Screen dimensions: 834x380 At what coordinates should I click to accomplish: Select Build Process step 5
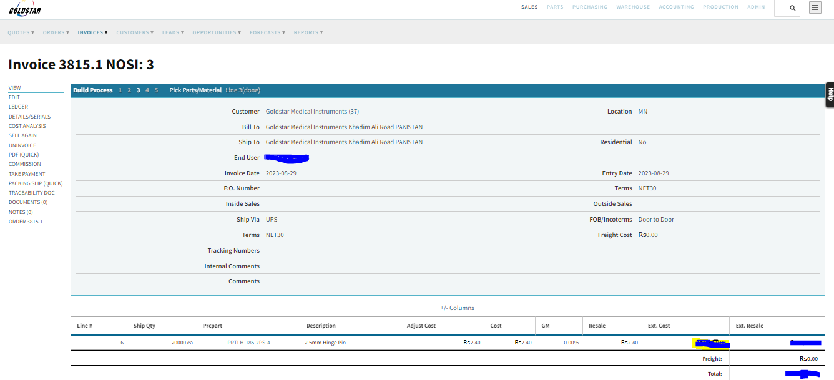[x=156, y=90]
